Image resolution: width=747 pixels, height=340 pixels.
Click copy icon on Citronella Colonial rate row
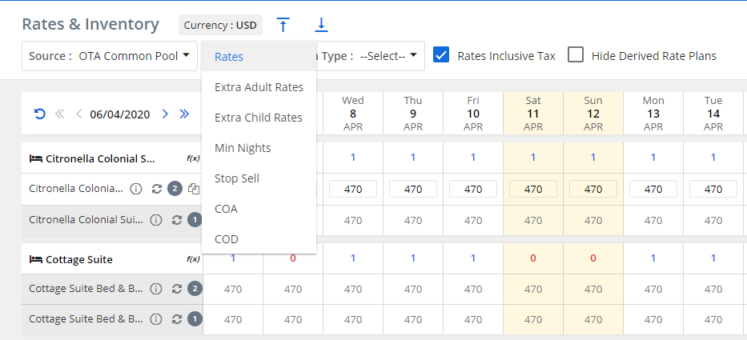point(193,190)
